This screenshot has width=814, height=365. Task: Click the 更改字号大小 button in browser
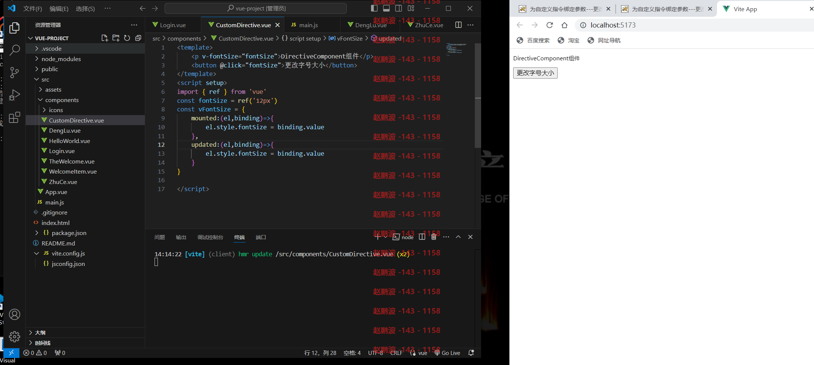pos(535,73)
